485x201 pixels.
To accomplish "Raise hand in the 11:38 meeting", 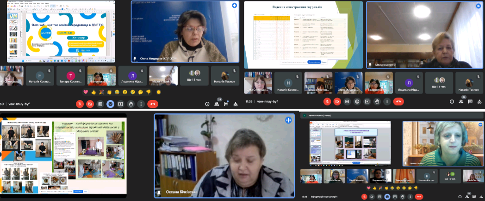I will [377, 101].
